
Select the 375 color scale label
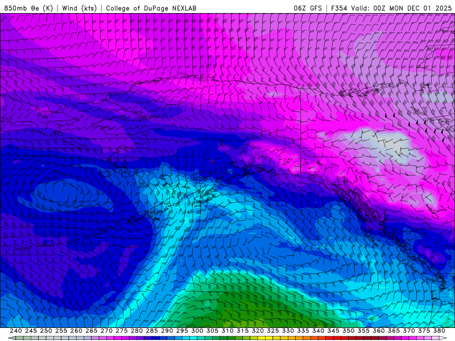pyautogui.click(x=424, y=331)
